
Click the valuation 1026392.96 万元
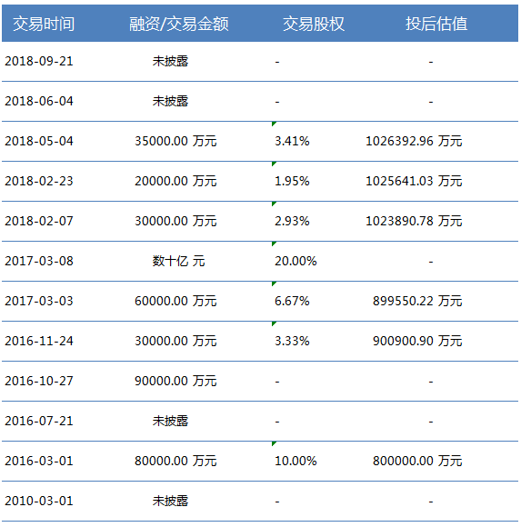pos(414,141)
